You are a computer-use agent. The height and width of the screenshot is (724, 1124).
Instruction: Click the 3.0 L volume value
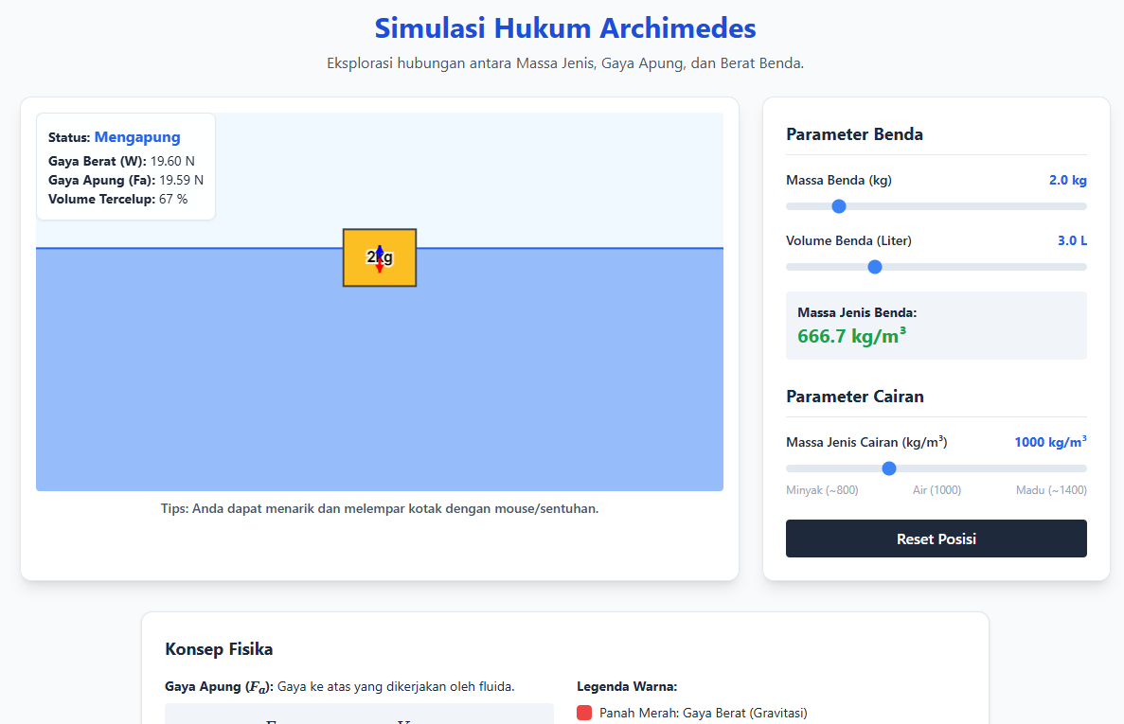pos(1072,240)
